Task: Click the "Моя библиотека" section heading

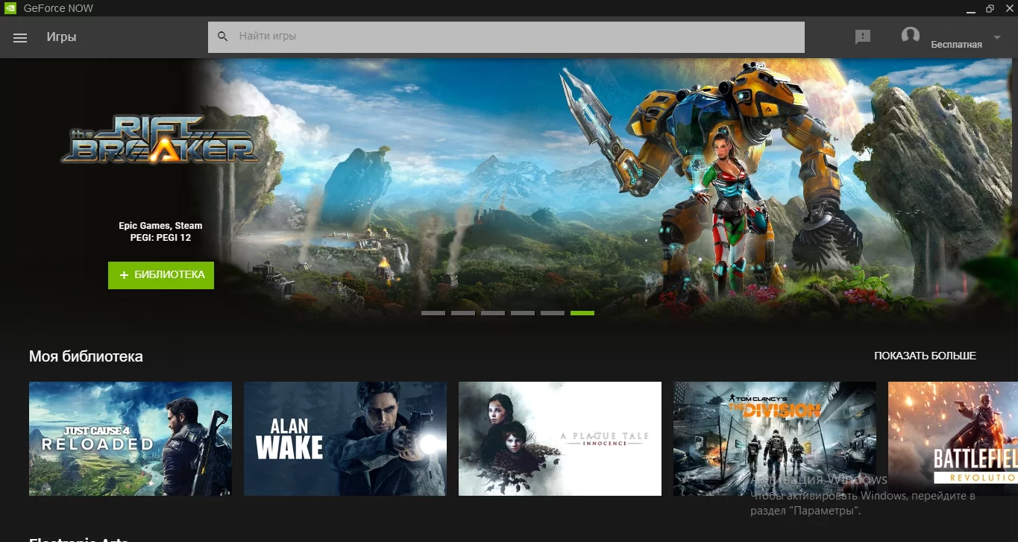Action: pos(86,356)
